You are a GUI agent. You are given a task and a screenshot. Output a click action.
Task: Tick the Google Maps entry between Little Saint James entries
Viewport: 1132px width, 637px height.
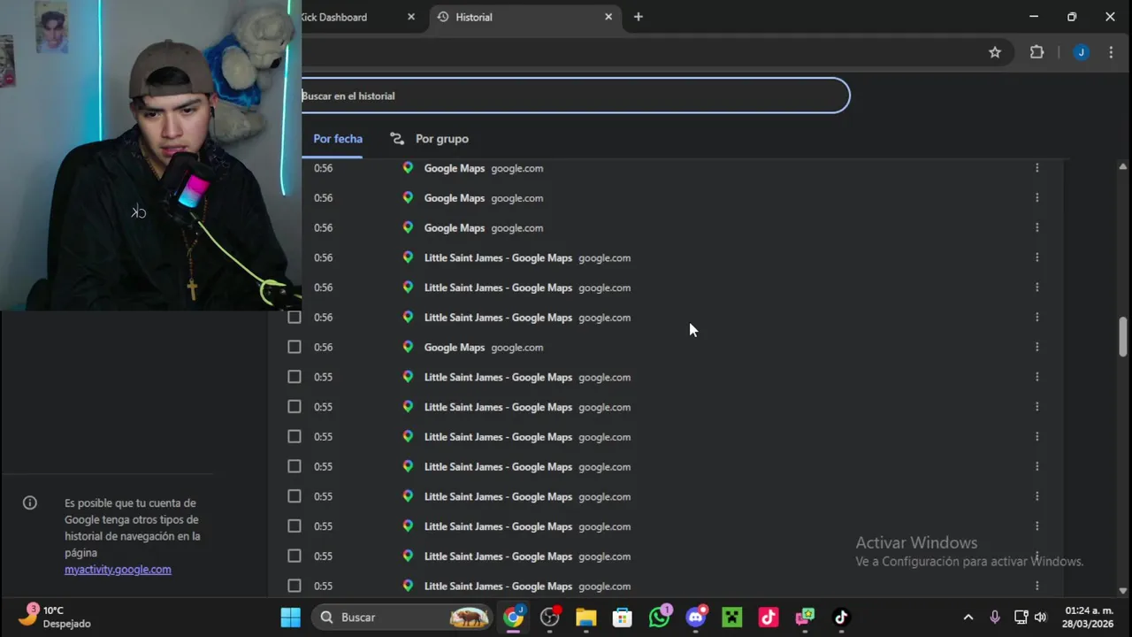[x=294, y=347]
